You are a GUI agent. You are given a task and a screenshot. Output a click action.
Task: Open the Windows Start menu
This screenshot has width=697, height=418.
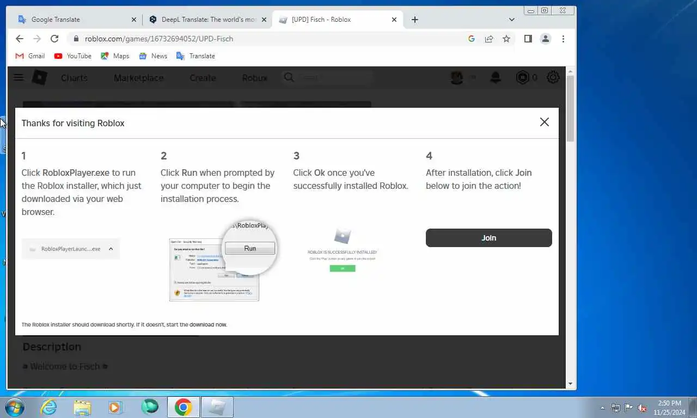tap(14, 407)
